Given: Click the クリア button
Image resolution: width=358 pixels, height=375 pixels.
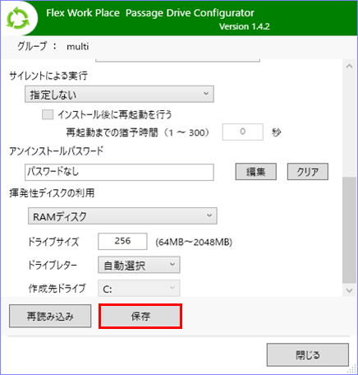Looking at the screenshot, I should pos(308,172).
